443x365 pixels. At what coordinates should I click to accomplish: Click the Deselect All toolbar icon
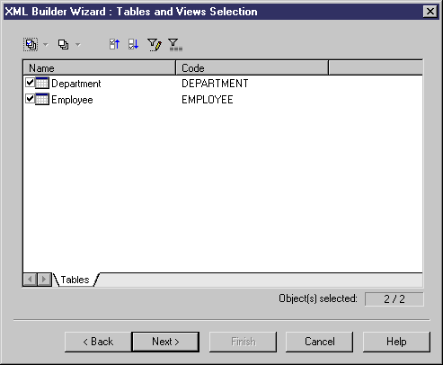pyautogui.click(x=63, y=45)
